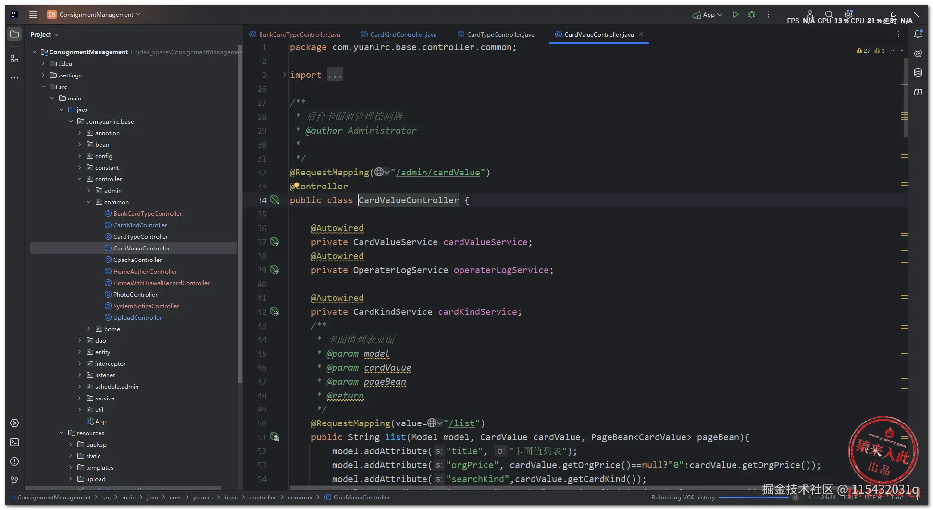This screenshot has height=510, width=933.
Task: Open more toolbar actions menu
Action: point(768,15)
